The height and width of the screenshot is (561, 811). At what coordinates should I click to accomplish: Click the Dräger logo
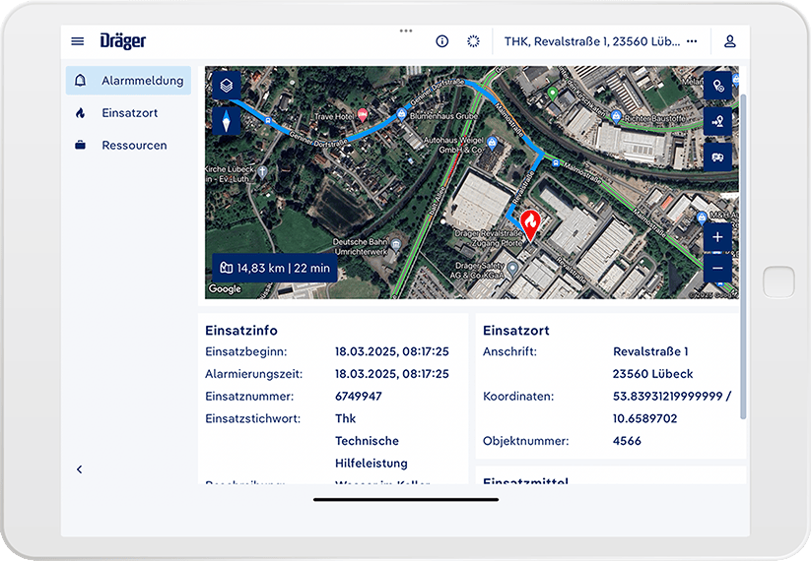point(122,41)
